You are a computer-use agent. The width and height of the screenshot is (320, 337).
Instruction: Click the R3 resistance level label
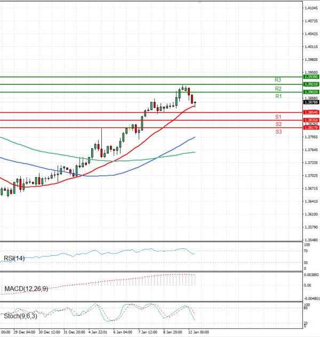point(278,80)
